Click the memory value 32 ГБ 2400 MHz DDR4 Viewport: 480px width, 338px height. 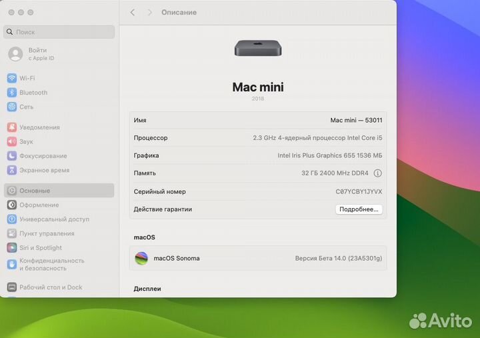tap(335, 173)
